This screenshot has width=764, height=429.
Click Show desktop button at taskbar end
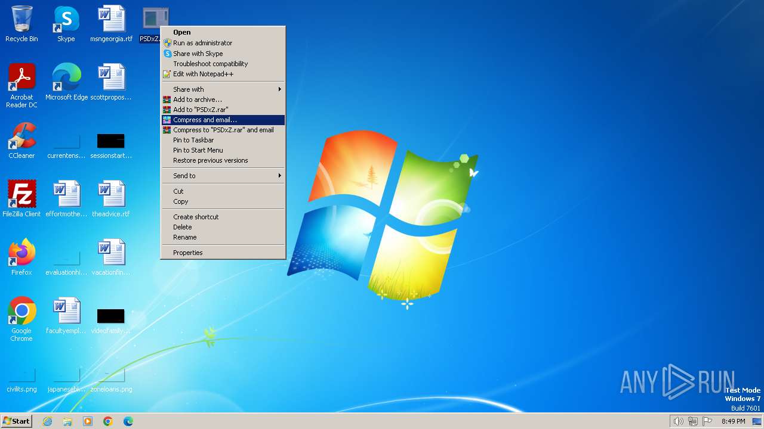[x=757, y=421]
